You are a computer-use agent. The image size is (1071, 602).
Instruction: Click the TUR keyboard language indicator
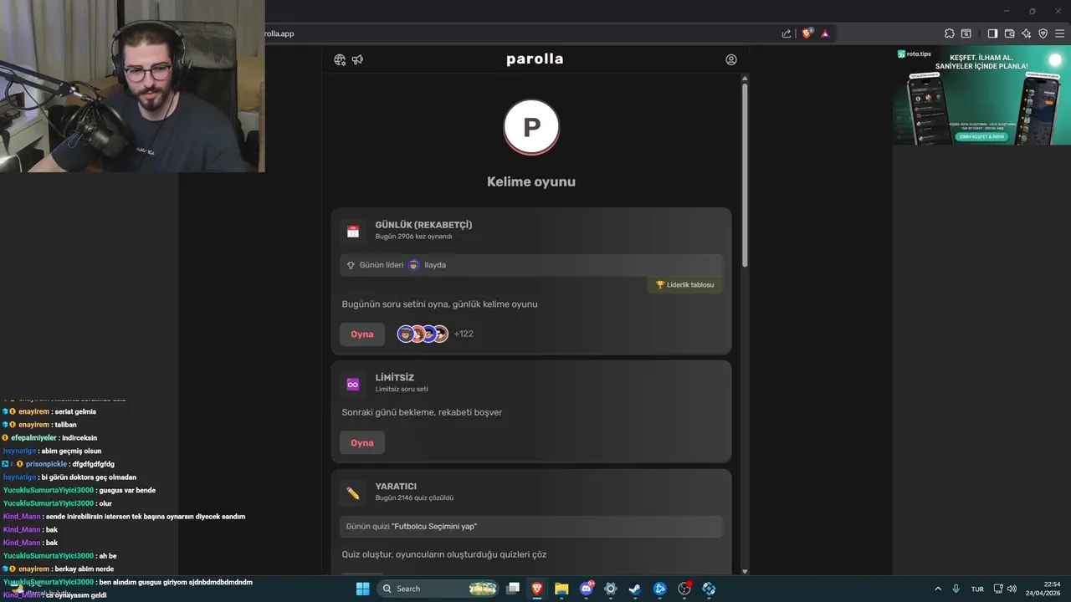pyautogui.click(x=977, y=589)
